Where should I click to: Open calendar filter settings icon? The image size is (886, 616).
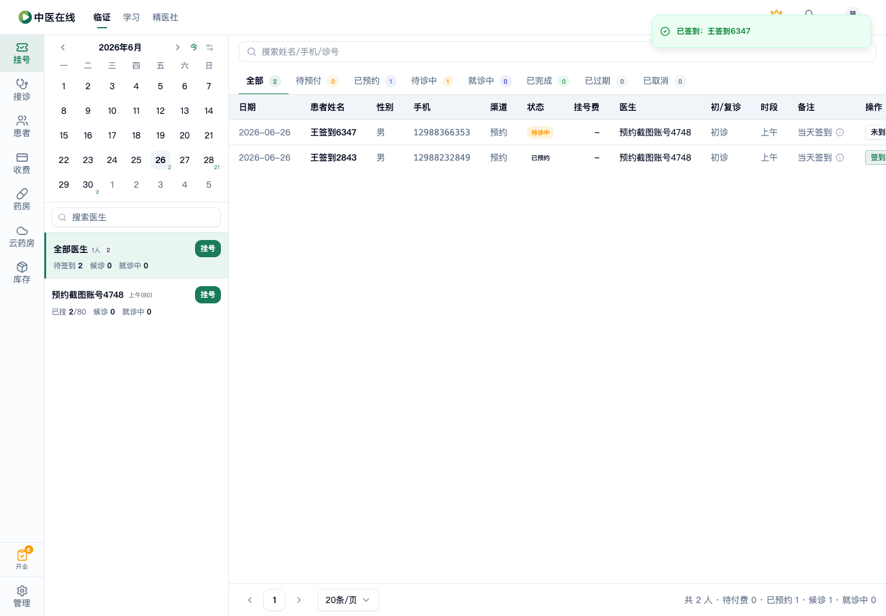(210, 47)
